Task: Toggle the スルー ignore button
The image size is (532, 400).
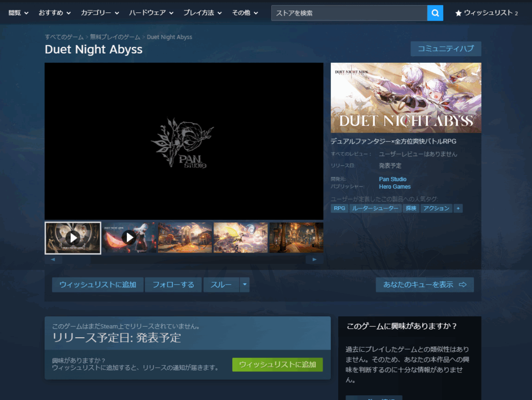Action: coord(221,285)
